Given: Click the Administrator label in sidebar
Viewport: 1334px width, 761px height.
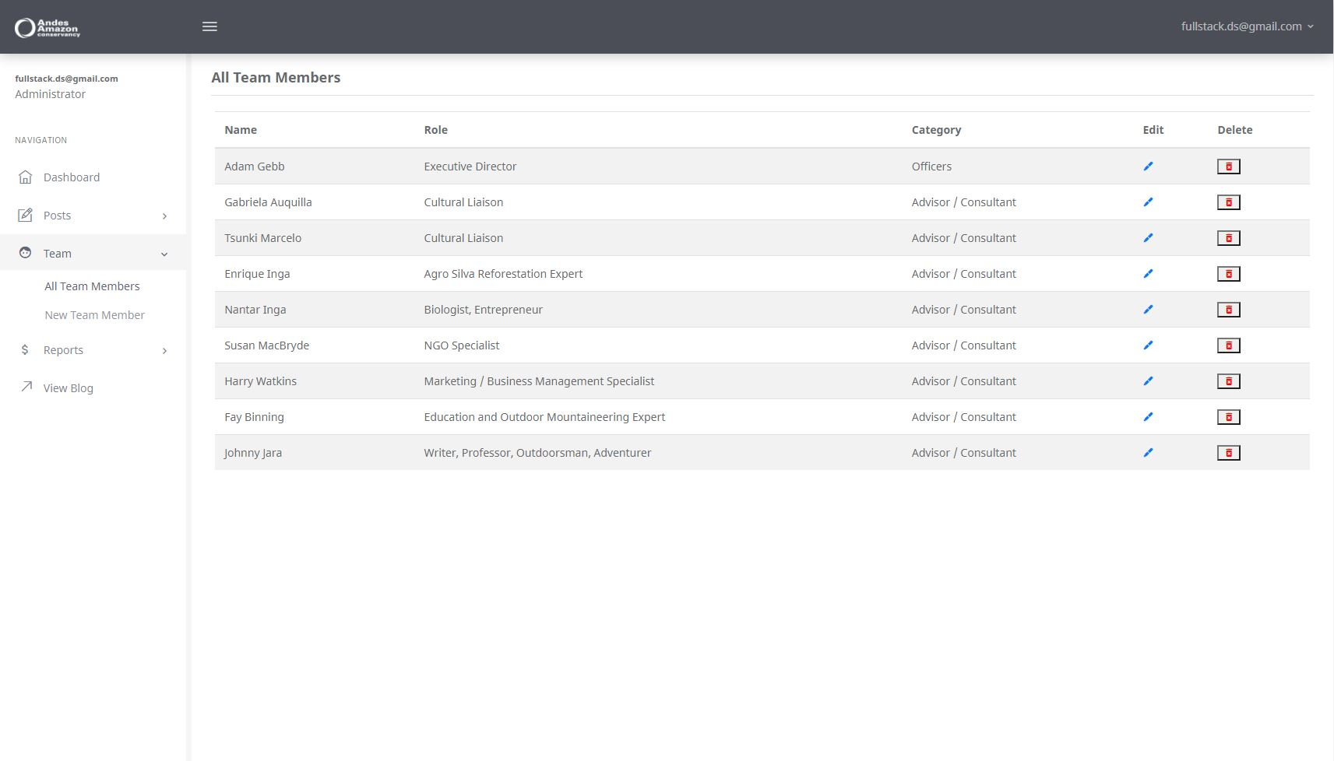Looking at the screenshot, I should pos(51,94).
